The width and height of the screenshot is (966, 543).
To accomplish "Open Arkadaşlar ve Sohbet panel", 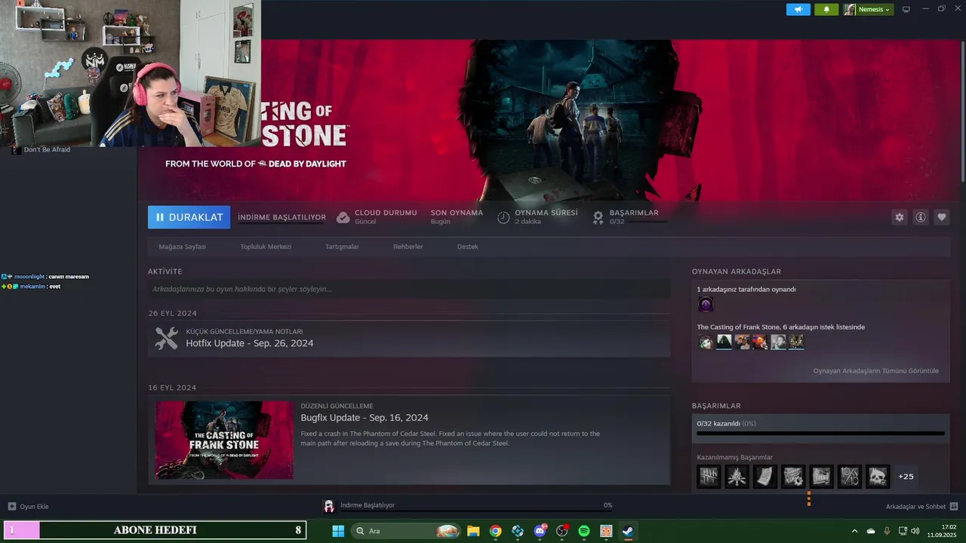I will 921,506.
